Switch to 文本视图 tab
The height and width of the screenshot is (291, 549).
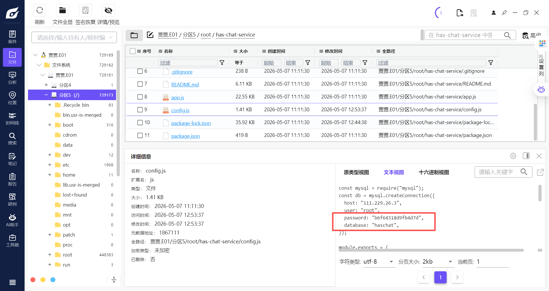[394, 172]
